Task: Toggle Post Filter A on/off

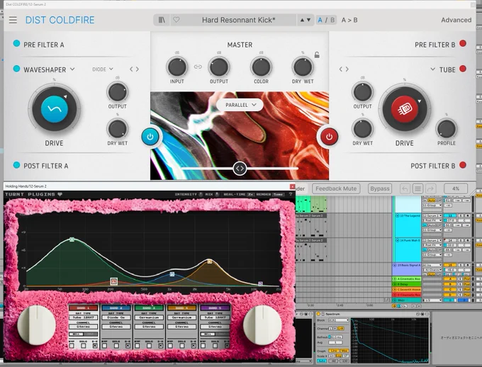Action: coord(16,165)
